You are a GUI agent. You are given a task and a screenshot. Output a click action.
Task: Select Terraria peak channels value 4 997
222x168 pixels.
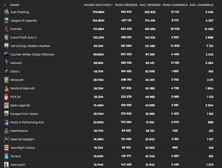(175, 156)
